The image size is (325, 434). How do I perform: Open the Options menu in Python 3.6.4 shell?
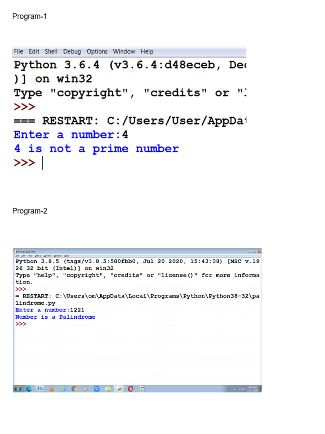pyautogui.click(x=97, y=51)
